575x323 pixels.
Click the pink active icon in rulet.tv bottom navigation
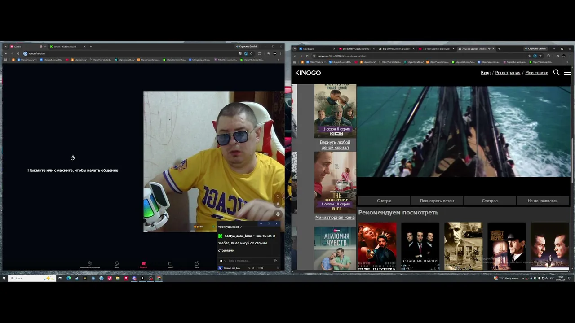pos(143,264)
